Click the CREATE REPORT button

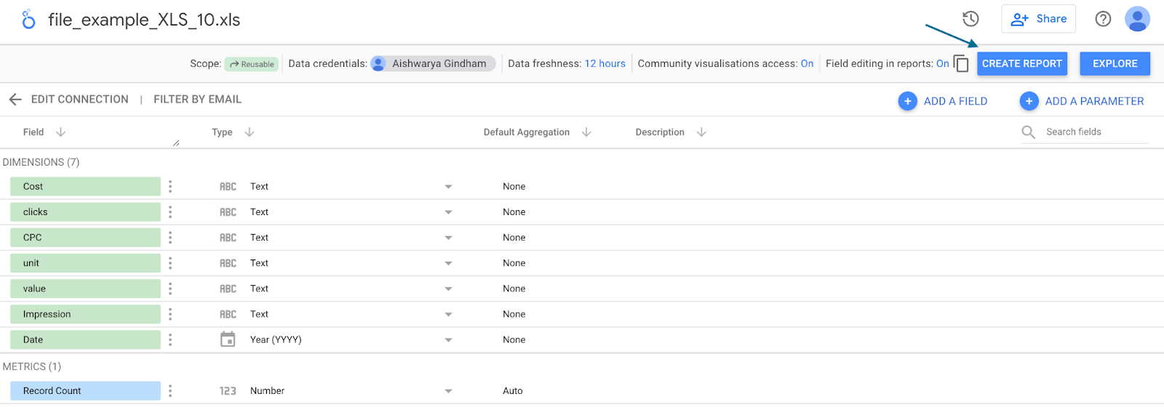(1021, 64)
